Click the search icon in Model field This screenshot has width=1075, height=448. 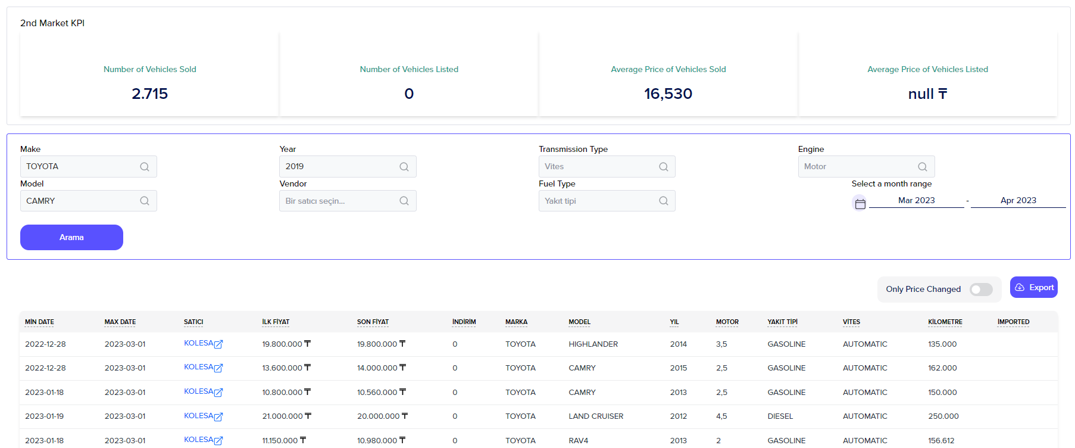click(145, 201)
